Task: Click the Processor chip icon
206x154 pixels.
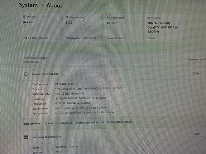Action: coord(149,18)
